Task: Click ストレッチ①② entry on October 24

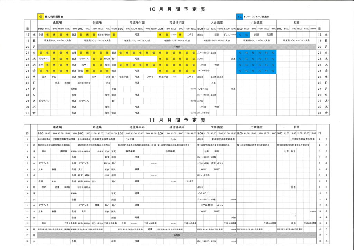Action: [204, 71]
